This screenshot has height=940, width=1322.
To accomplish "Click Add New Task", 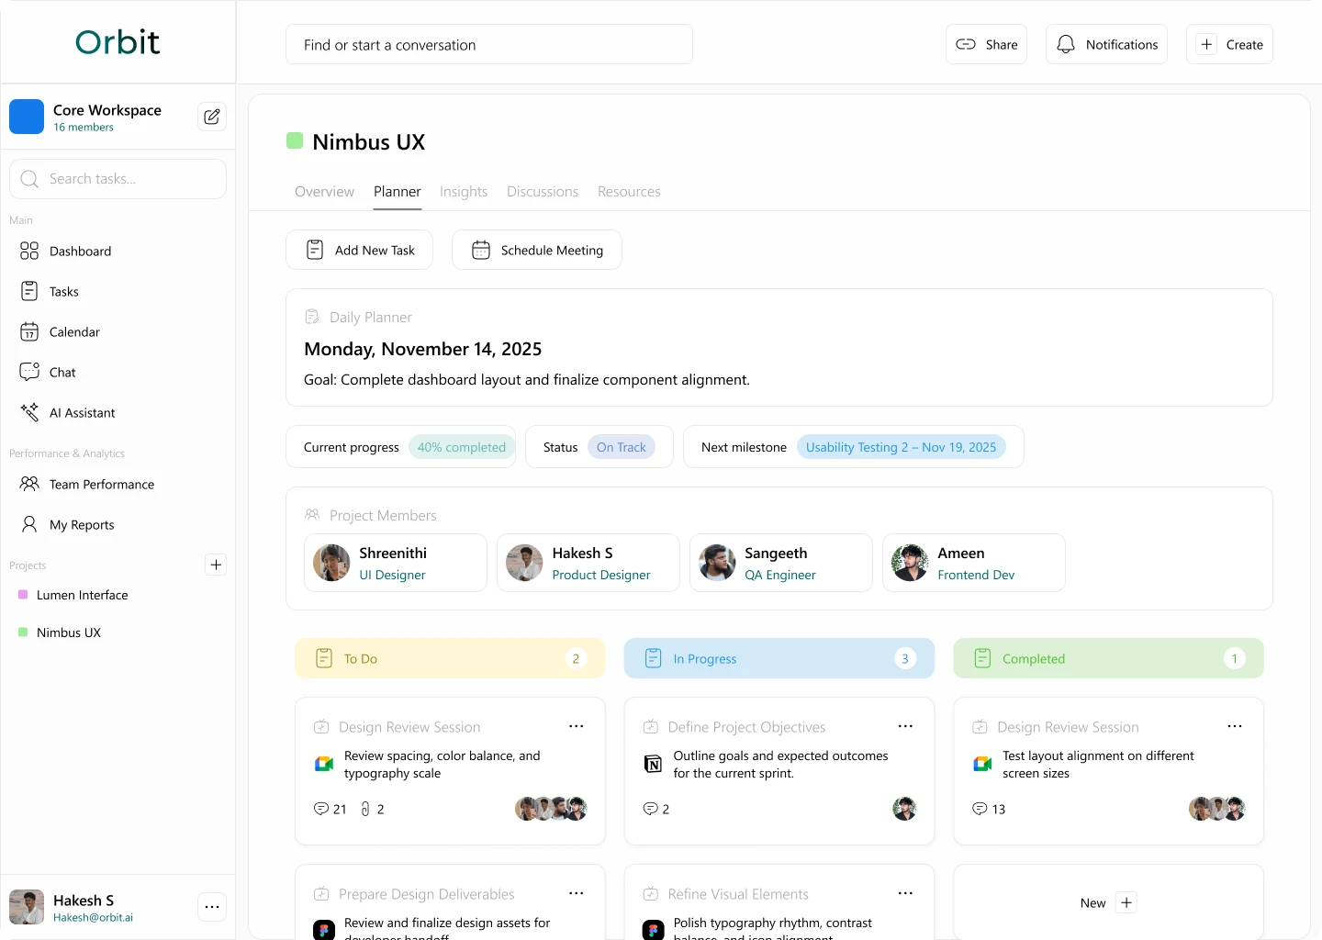I will click(359, 250).
